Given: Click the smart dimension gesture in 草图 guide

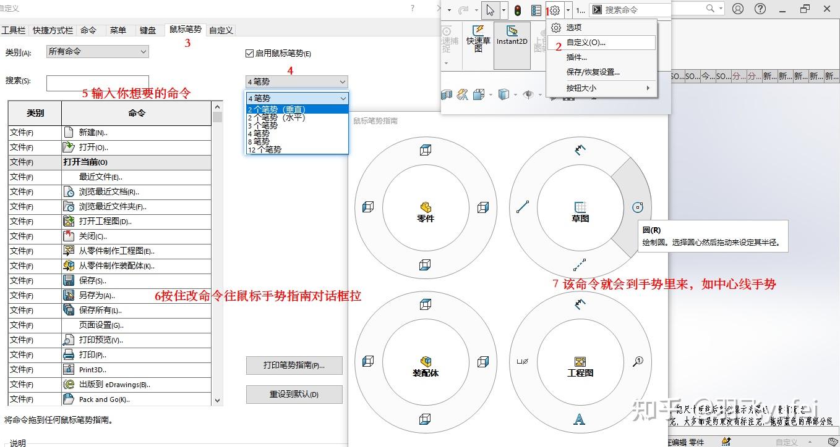Looking at the screenshot, I should click(580, 149).
